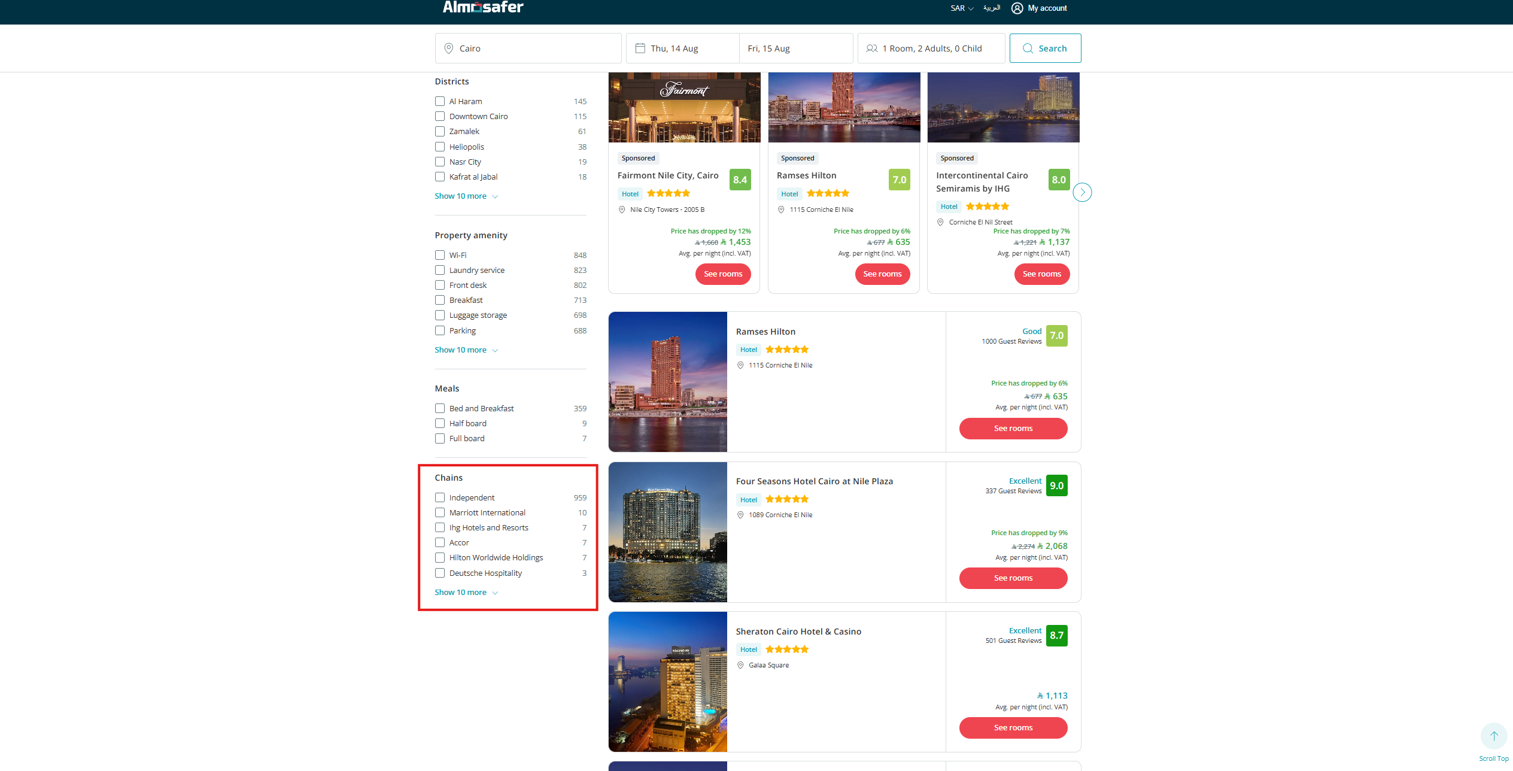Screen dimensions: 1513x771
Task: Click guests icon in room selector
Action: click(872, 48)
